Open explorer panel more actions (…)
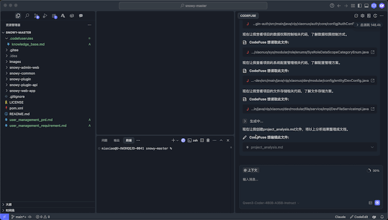388x220 pixels. click(89, 25)
